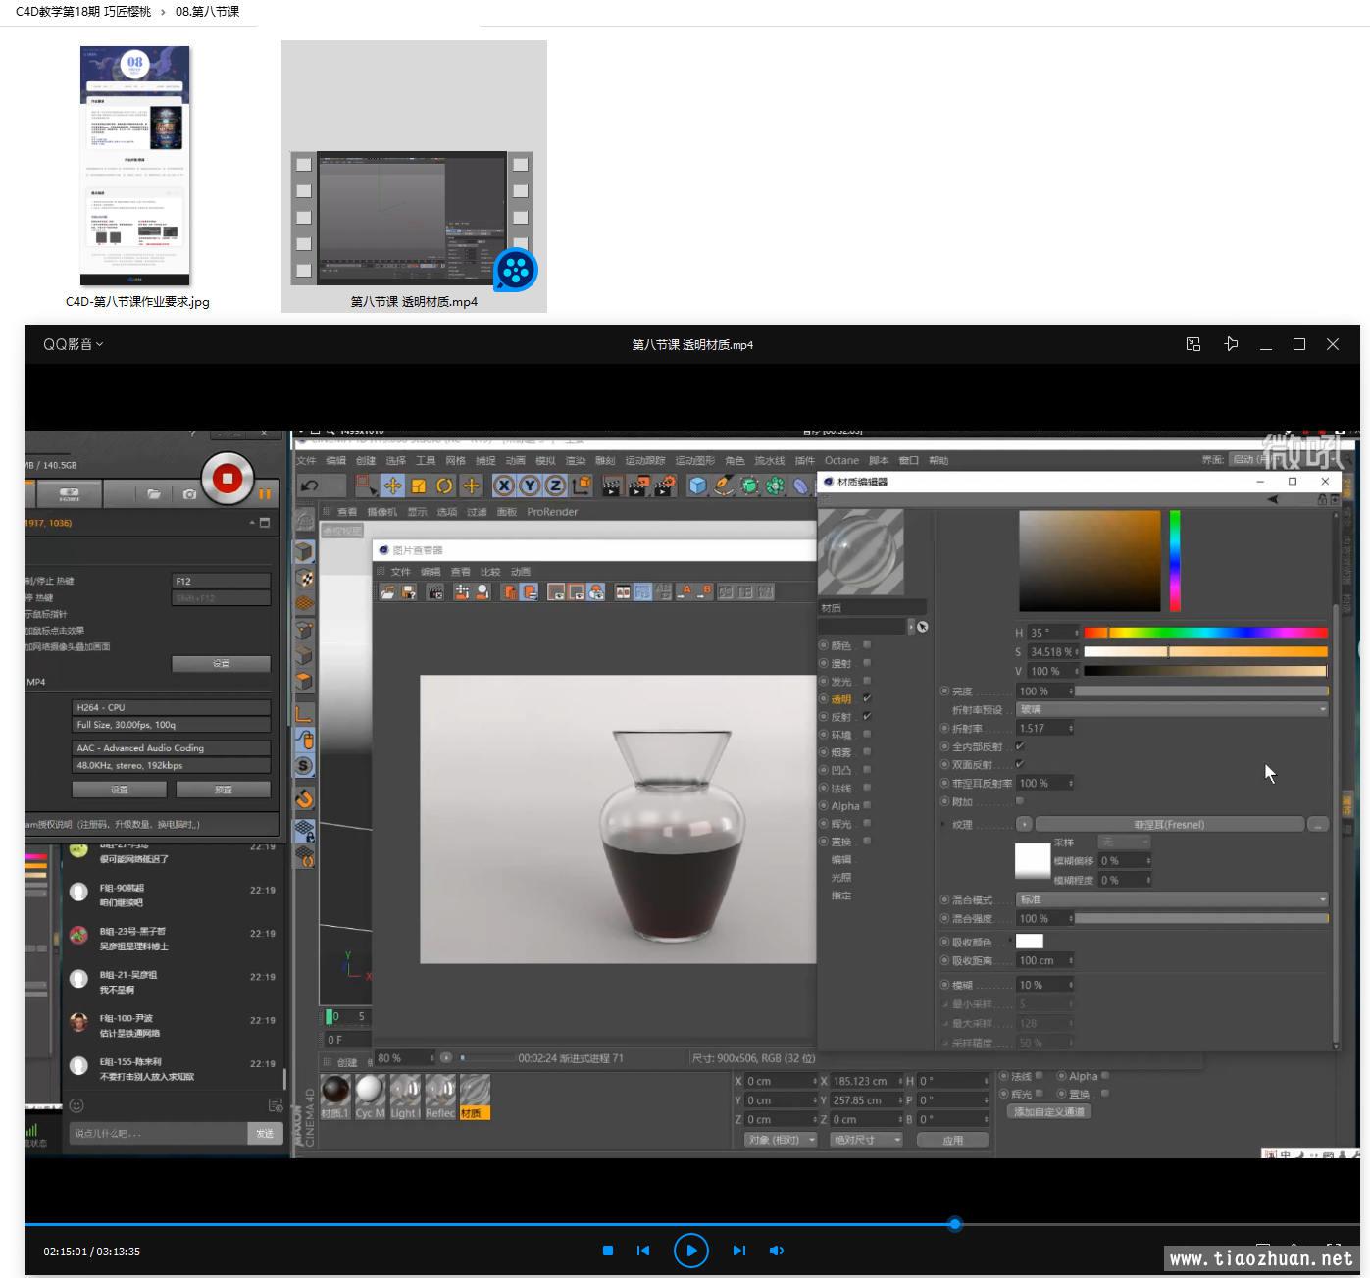Skip to previous video in player

click(643, 1251)
